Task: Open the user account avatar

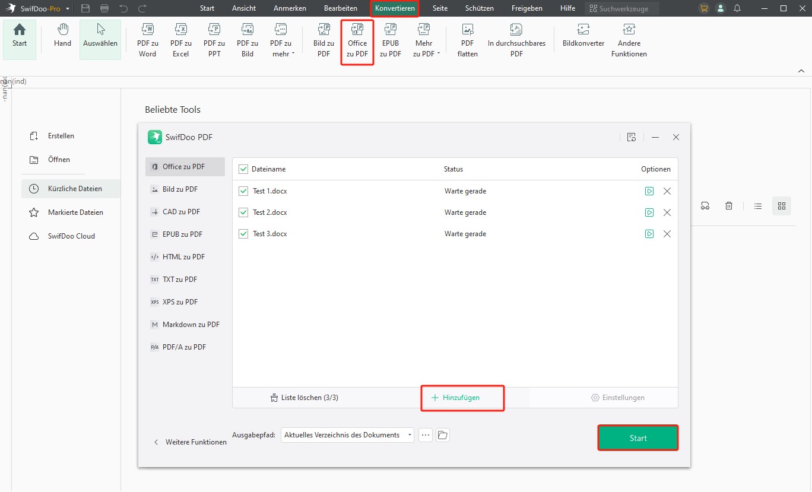Action: 721,8
